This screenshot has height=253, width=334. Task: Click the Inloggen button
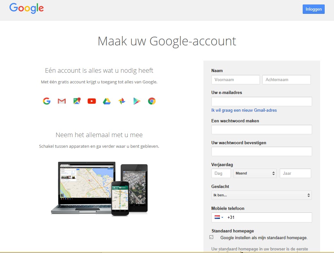tap(314, 9)
